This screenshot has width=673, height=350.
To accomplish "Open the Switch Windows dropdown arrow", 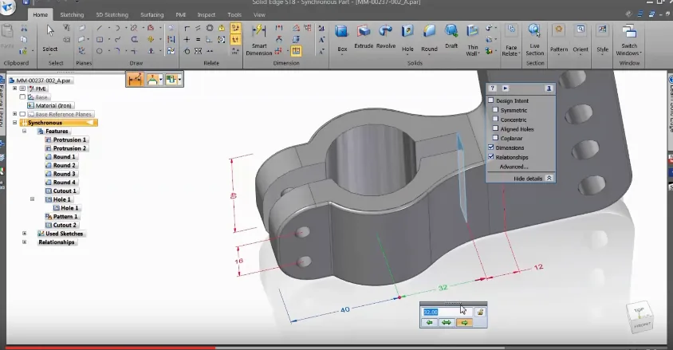I will click(x=641, y=53).
